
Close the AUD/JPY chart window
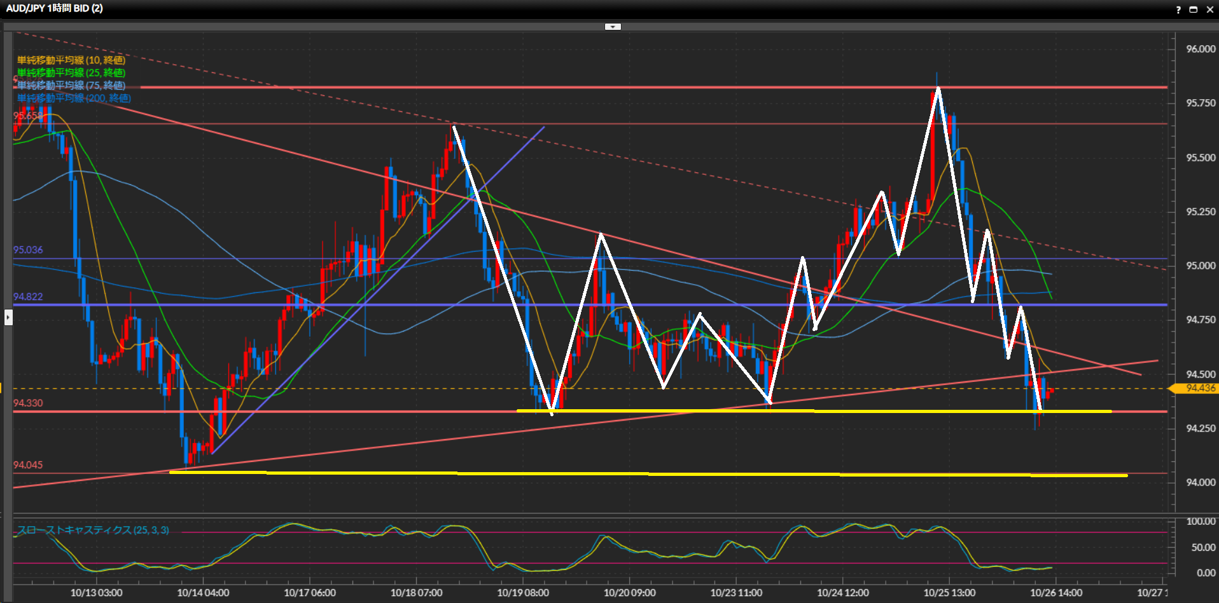click(1209, 10)
